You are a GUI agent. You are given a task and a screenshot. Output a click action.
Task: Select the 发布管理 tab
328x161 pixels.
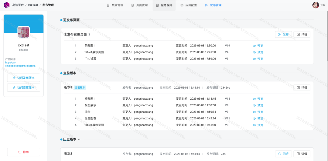(x=213, y=5)
